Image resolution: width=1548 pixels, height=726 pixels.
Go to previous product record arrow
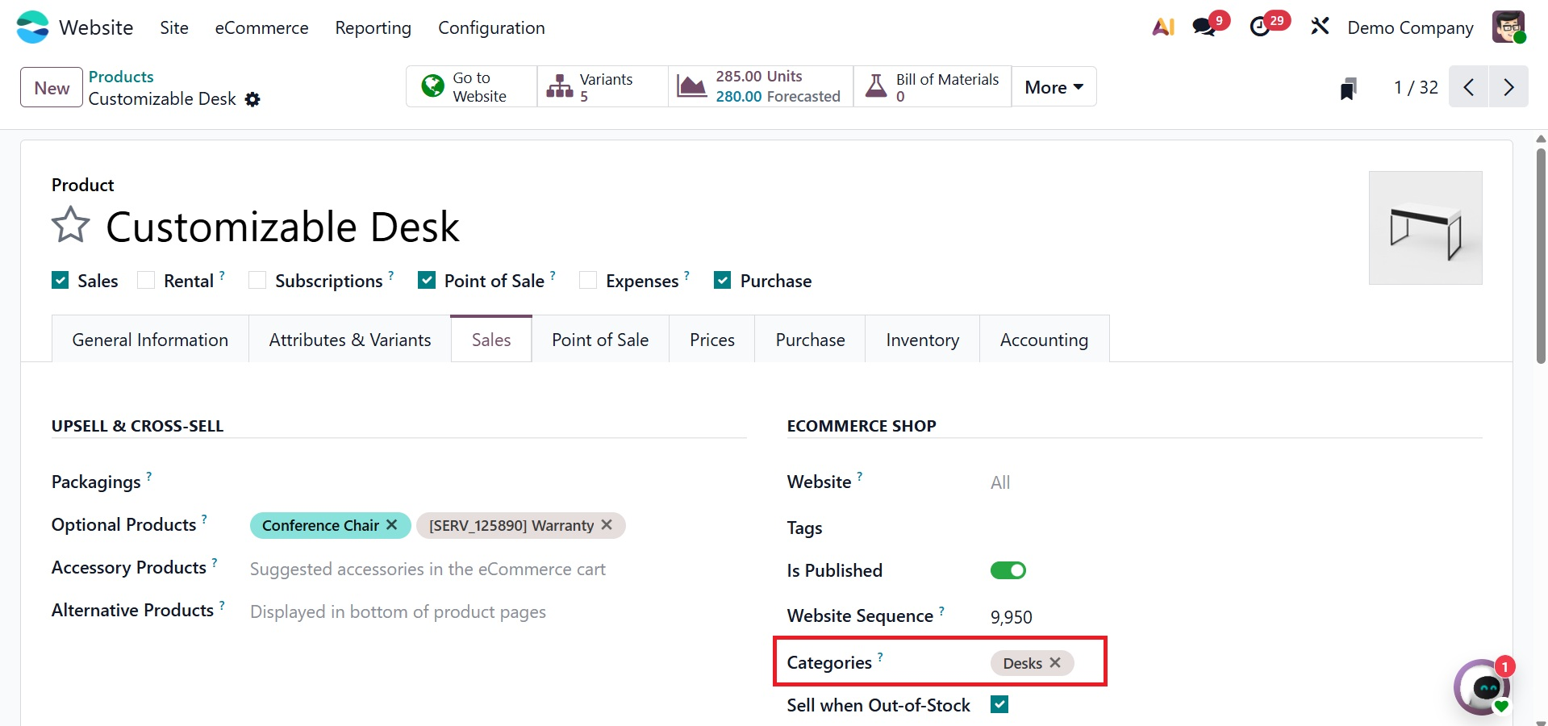[1469, 87]
